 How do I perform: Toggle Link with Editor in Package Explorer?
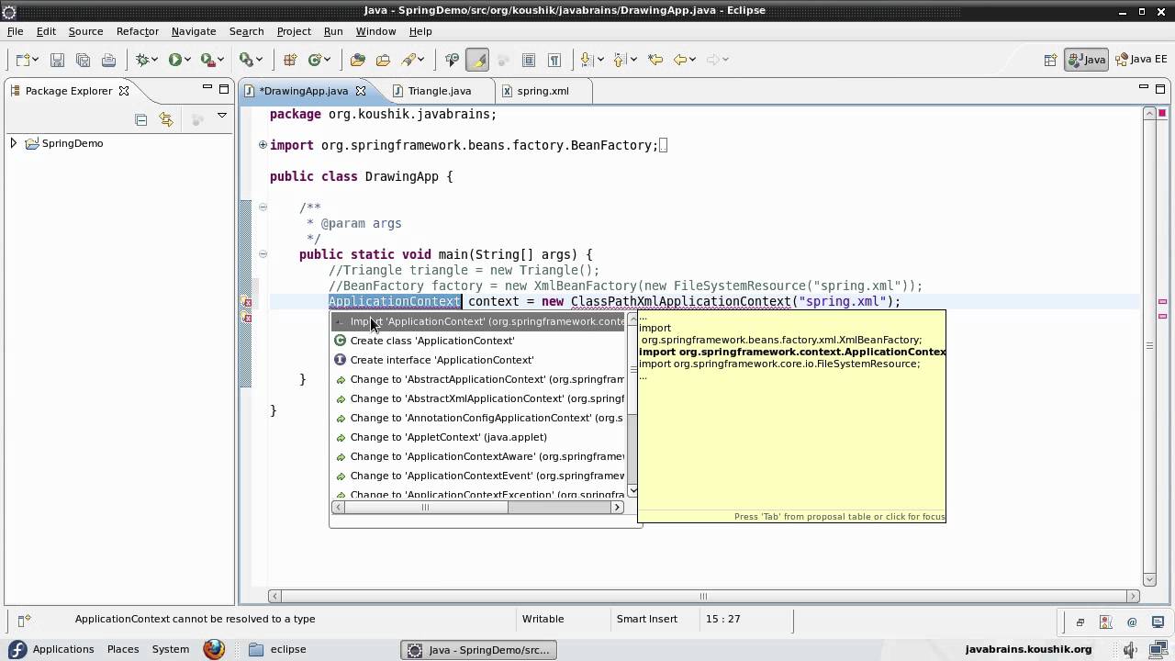(166, 119)
